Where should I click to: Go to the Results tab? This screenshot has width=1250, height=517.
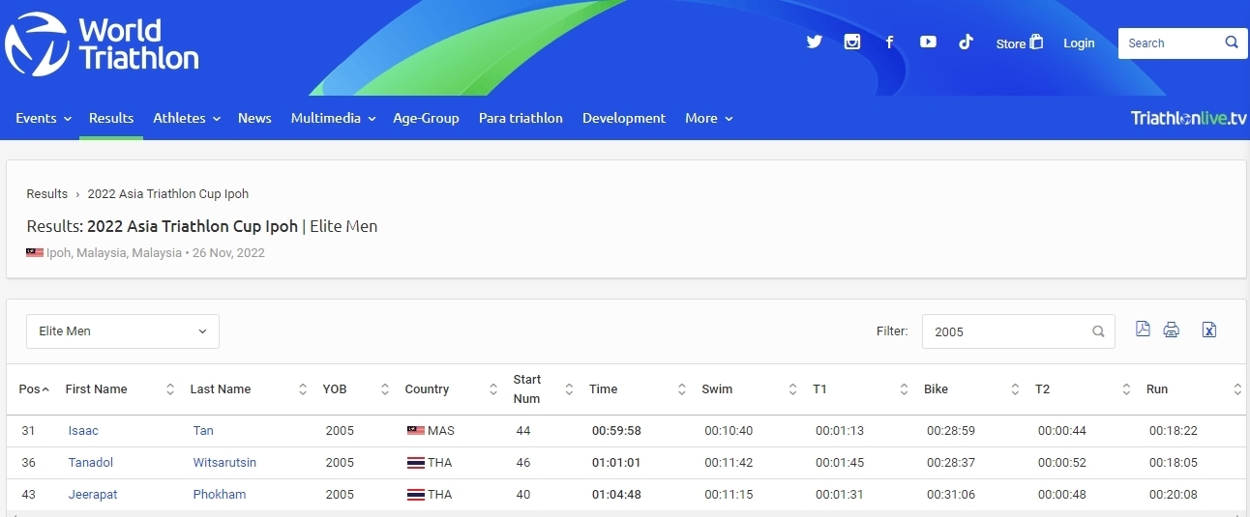[x=111, y=118]
